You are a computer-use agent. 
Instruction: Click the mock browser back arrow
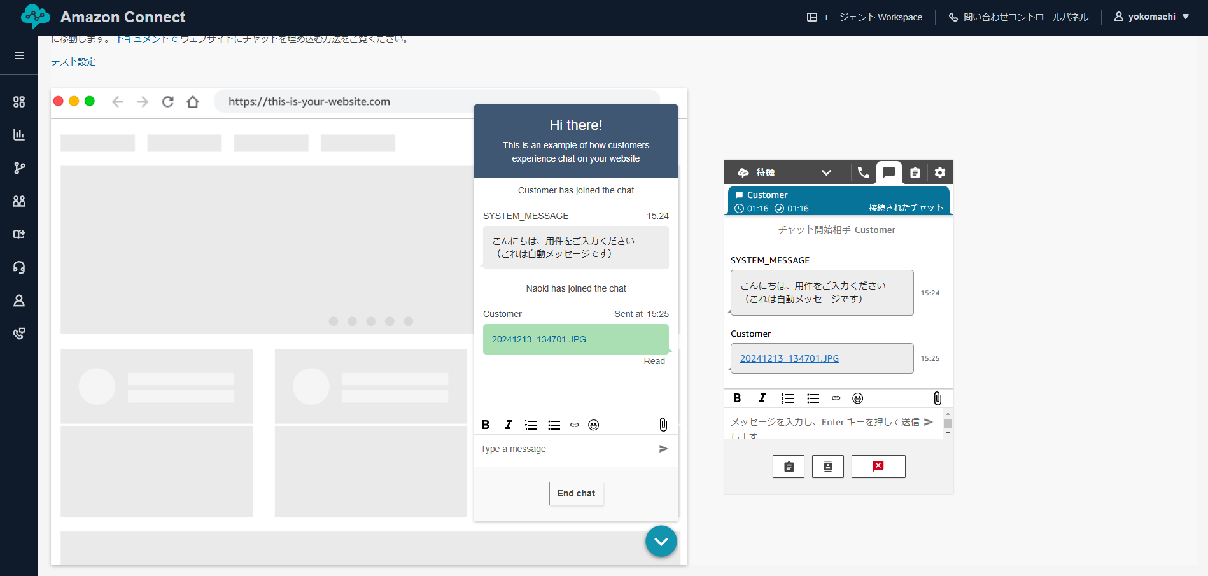pos(117,102)
